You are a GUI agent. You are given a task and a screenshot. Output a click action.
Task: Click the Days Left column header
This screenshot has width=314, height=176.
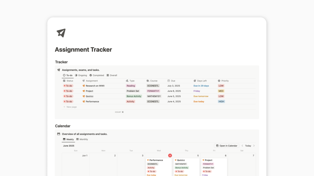click(x=200, y=81)
